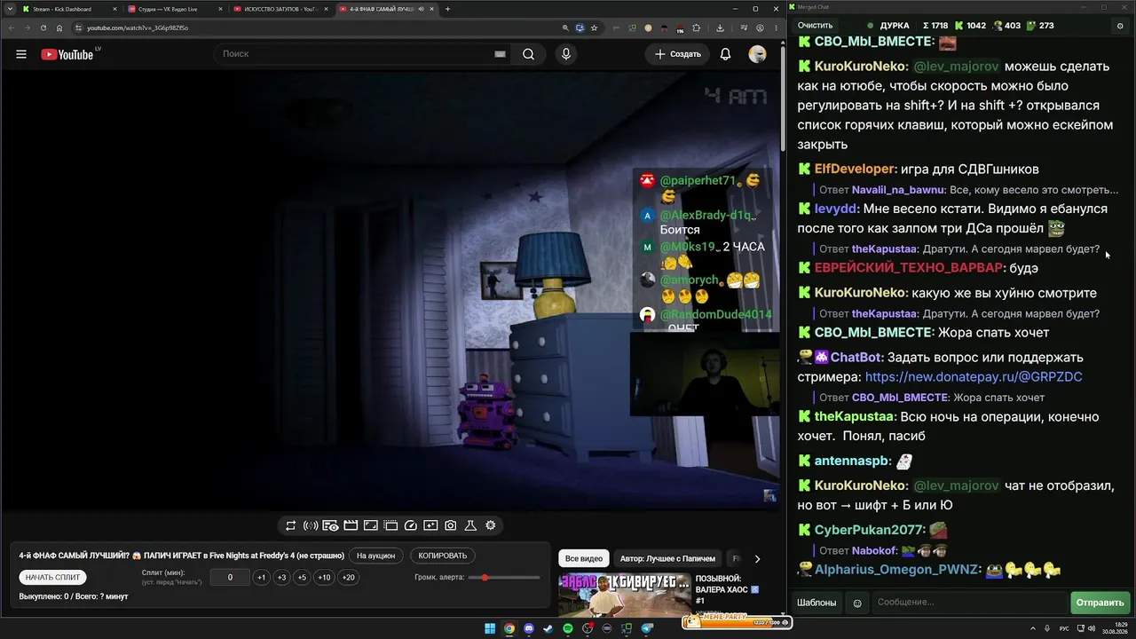The height and width of the screenshot is (639, 1136).
Task: Open the Шаблоны templates button
Action: click(x=816, y=603)
